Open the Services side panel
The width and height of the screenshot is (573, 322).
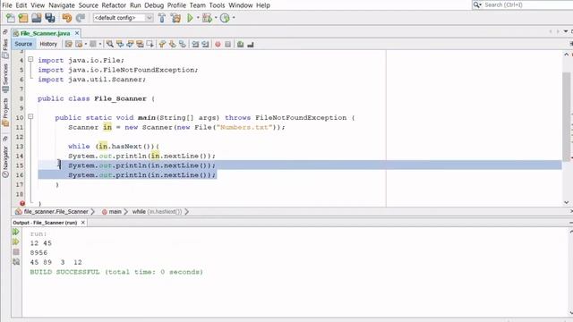[5, 78]
